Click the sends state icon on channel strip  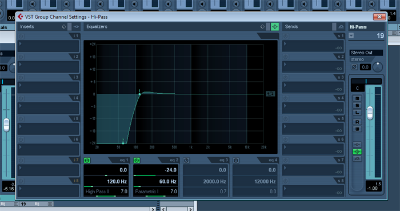pyautogui.click(x=357, y=159)
